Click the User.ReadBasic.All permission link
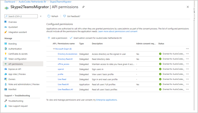 coord(65,90)
